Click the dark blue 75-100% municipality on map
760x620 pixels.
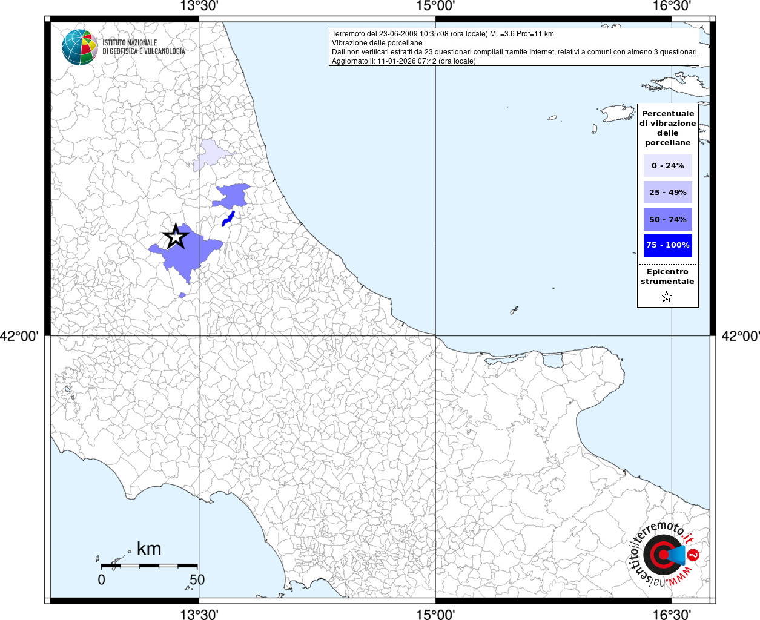coord(228,218)
